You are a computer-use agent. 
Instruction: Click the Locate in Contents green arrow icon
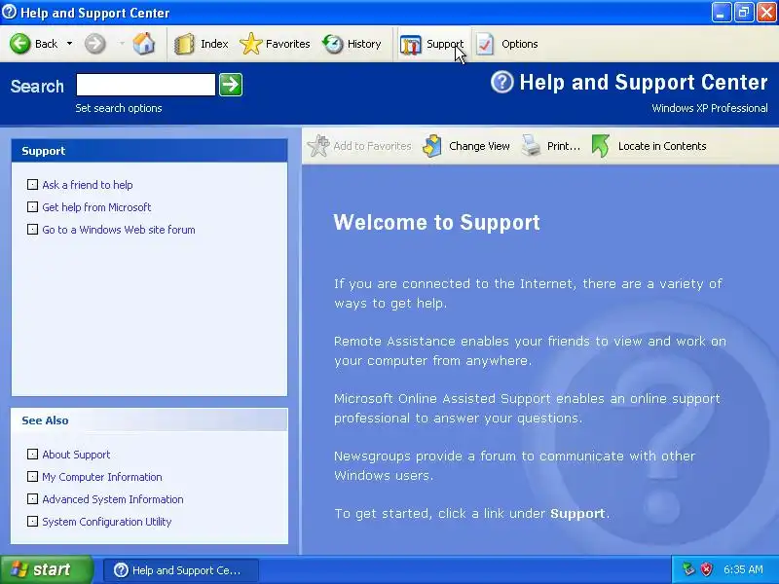601,146
